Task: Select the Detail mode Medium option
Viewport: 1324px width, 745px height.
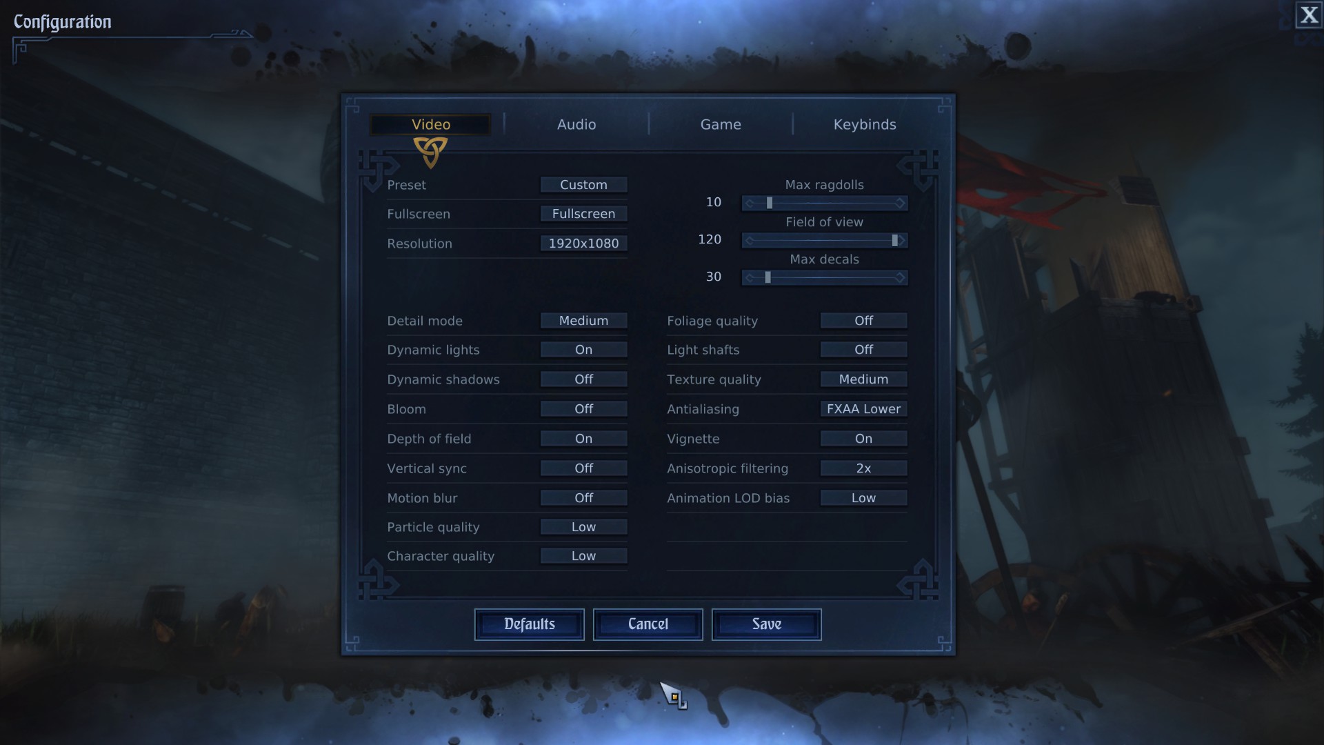Action: pyautogui.click(x=583, y=320)
